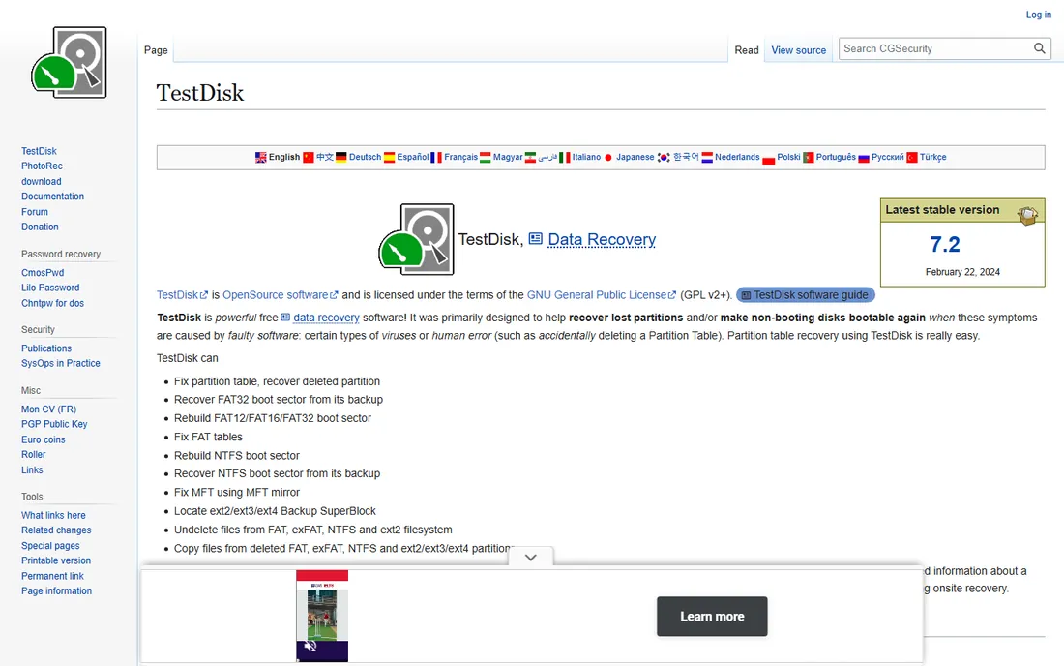This screenshot has width=1064, height=666.
Task: Click the CGSecurity site logo
Action: [x=70, y=63]
